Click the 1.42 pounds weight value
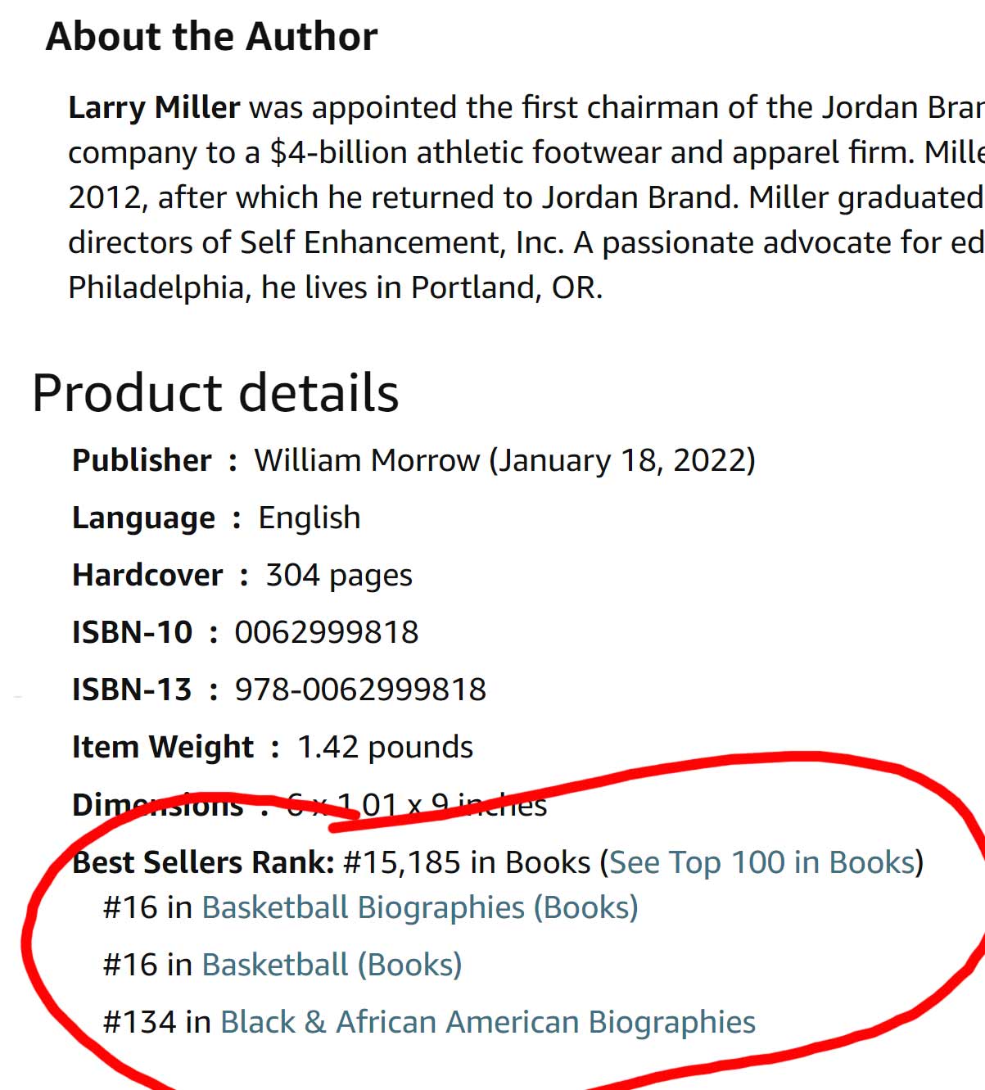This screenshot has height=1090, width=985. [385, 747]
